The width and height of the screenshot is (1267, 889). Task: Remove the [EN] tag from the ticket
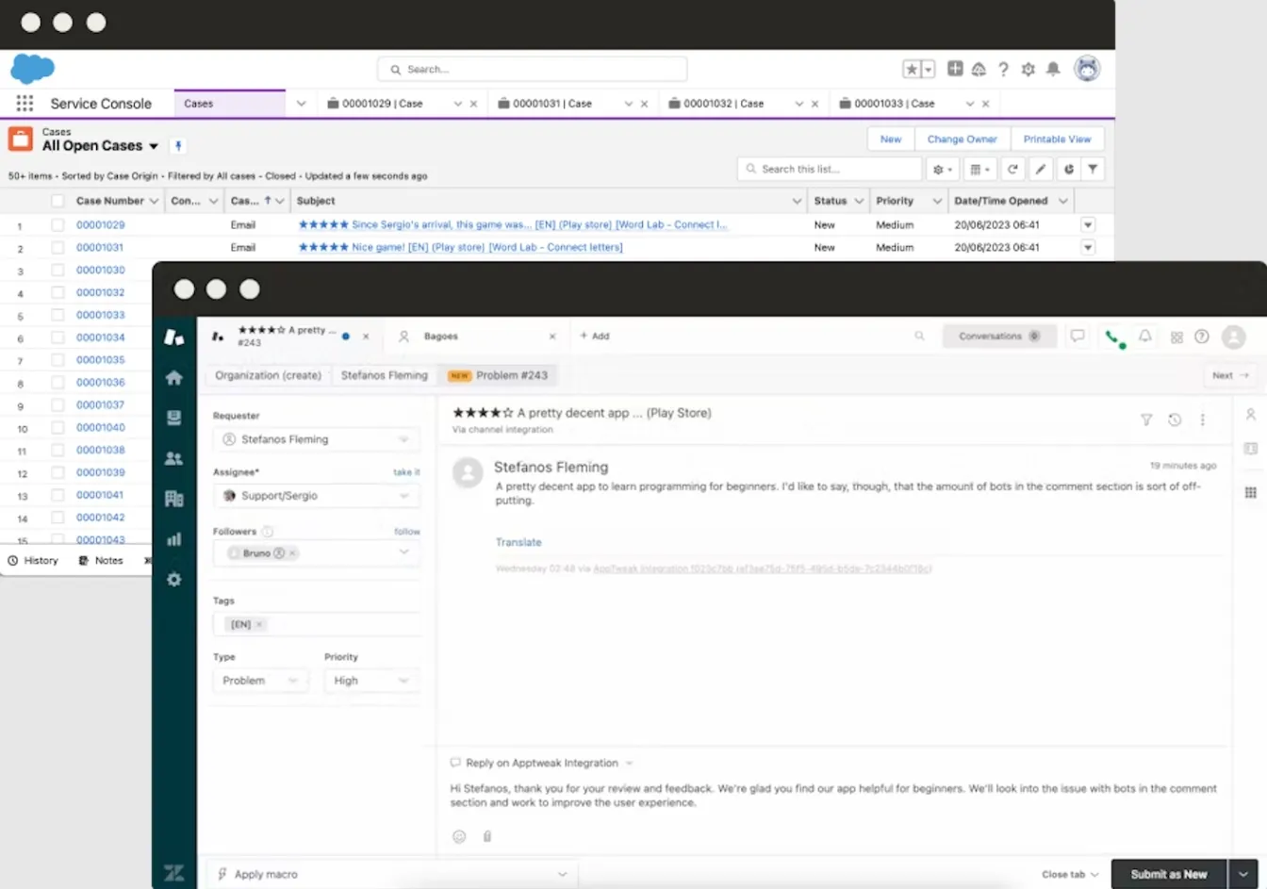[x=259, y=624]
